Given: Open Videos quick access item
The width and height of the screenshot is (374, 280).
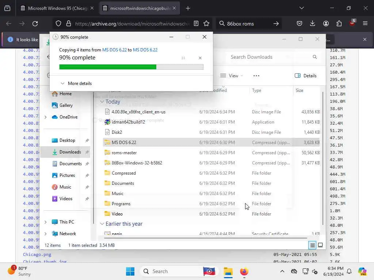Looking at the screenshot, I should (x=62, y=199).
